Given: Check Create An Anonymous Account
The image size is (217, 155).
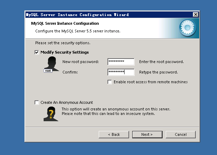Looking at the screenshot, I should (37, 102).
